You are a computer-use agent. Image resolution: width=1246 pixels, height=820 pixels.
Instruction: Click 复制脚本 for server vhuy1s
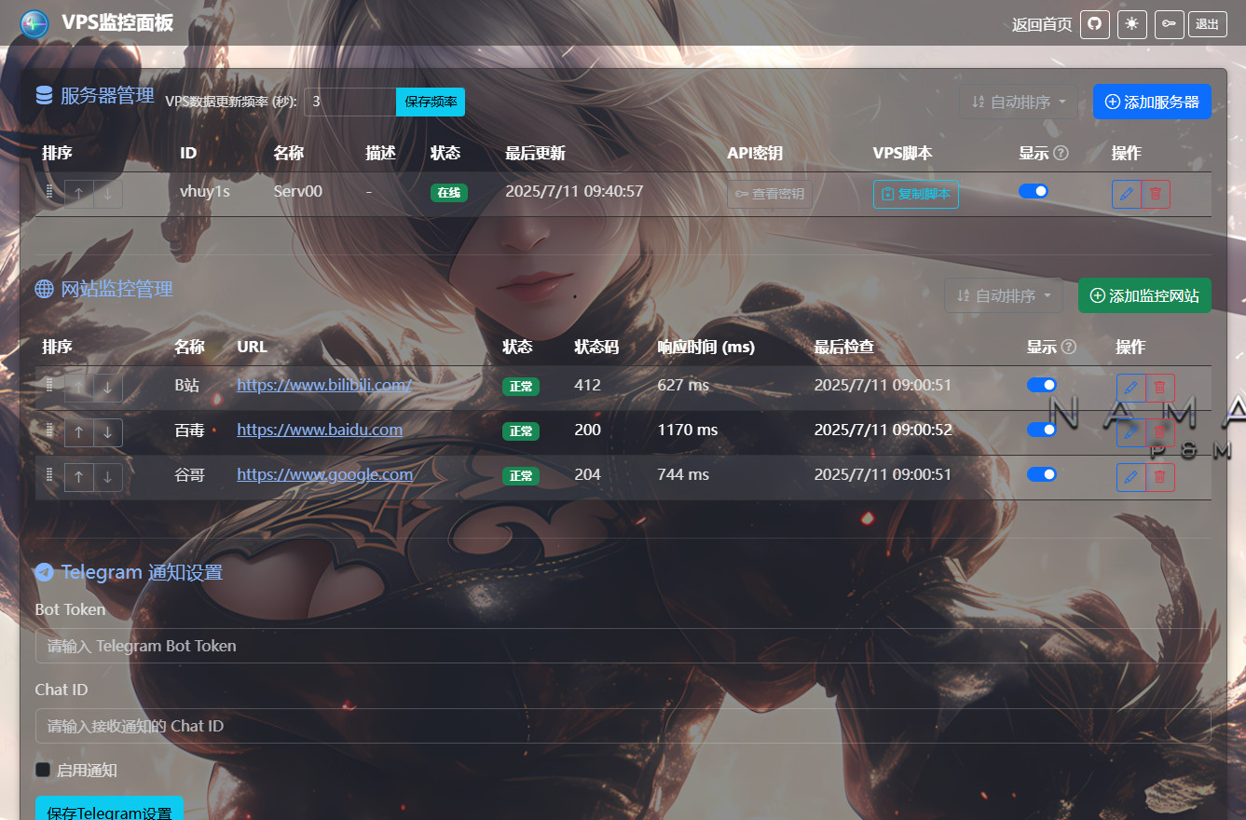tap(916, 194)
